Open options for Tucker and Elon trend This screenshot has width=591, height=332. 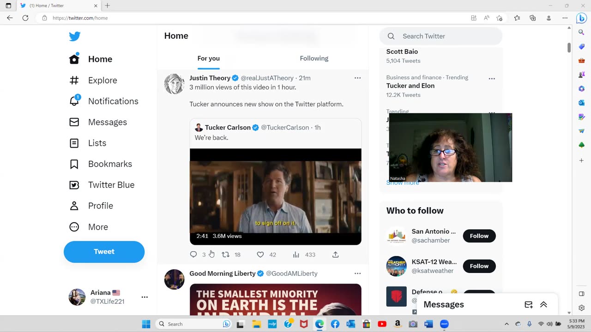(492, 79)
